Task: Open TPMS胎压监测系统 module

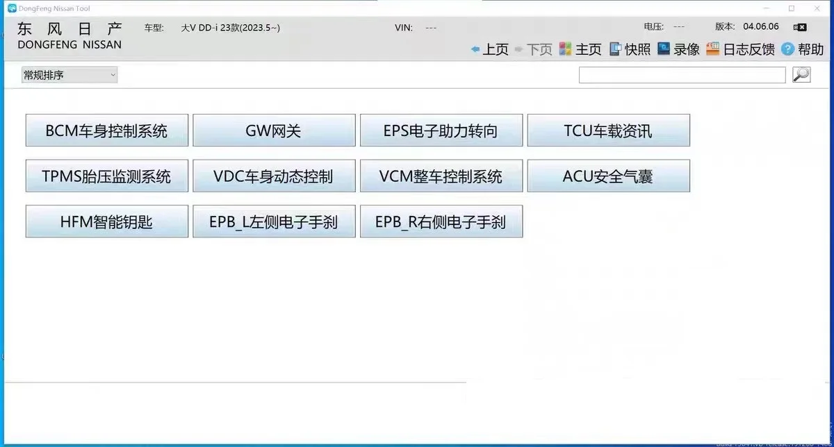Action: tap(107, 176)
